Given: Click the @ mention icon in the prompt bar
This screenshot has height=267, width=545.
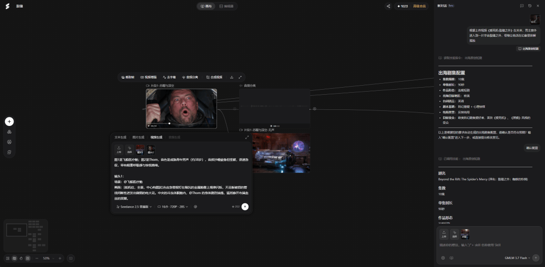Looking at the screenshot, I should click(x=195, y=207).
